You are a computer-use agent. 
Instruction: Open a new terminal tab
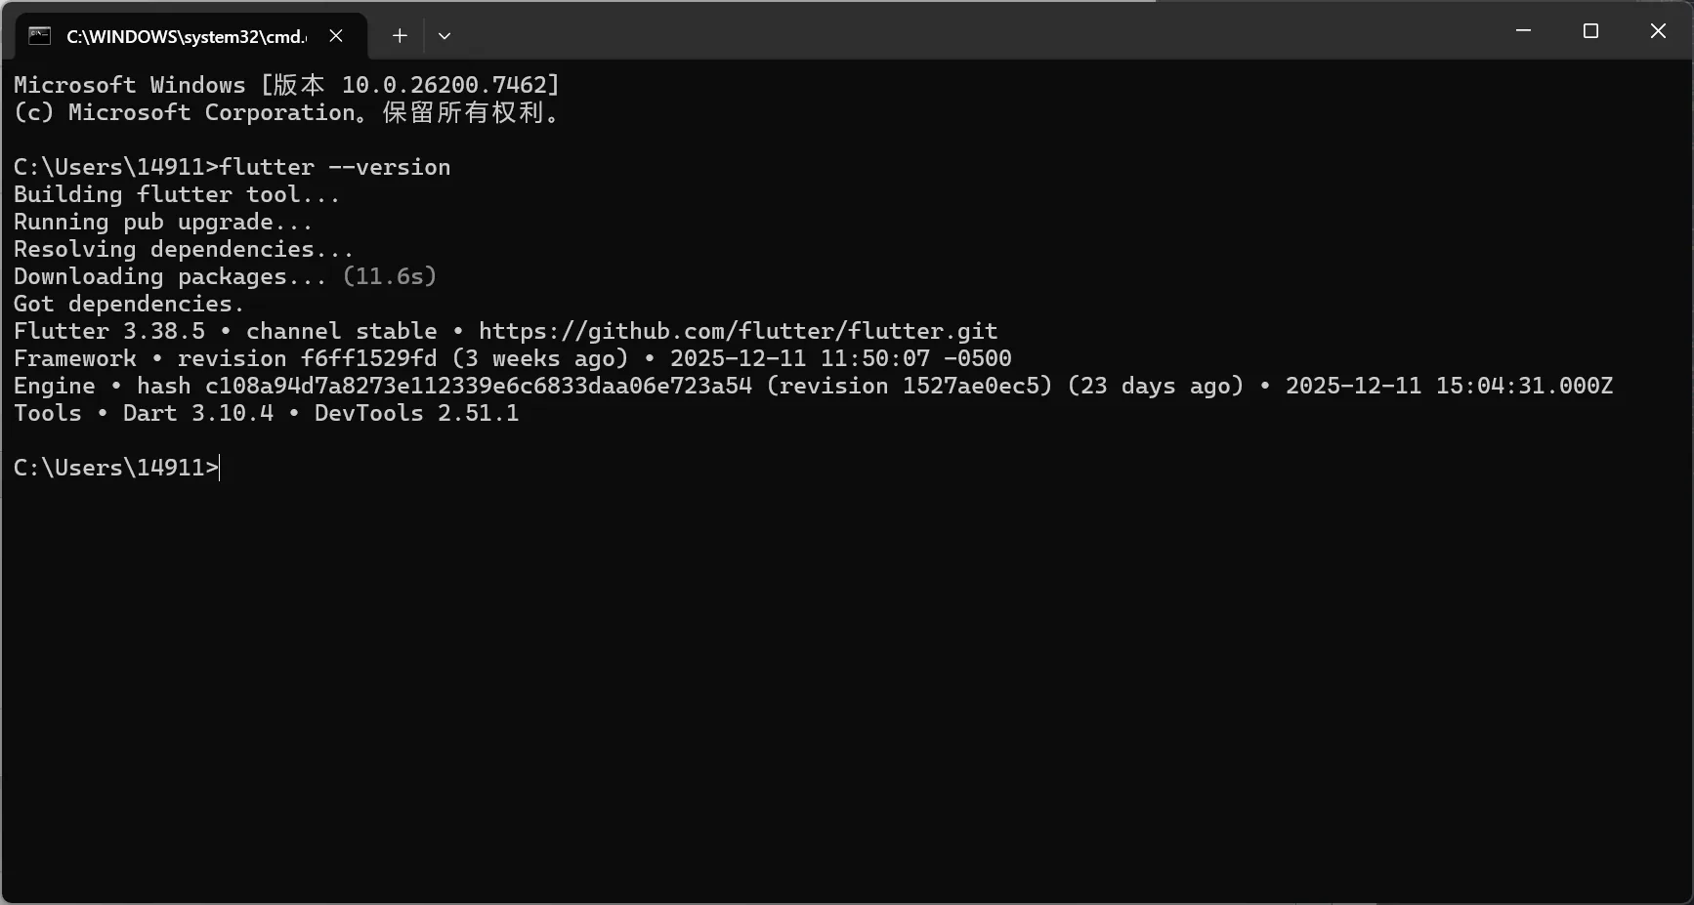[400, 36]
